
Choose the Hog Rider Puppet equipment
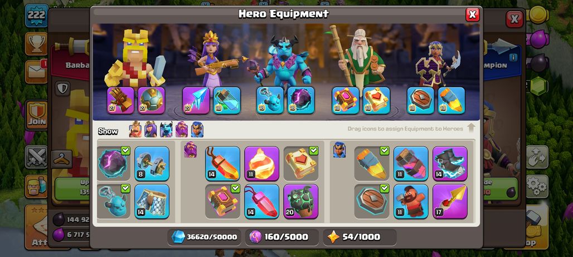pos(411,201)
